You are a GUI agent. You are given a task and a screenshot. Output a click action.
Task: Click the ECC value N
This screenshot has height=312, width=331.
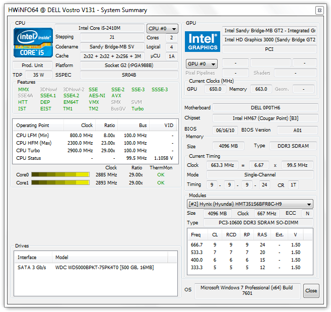307,214
